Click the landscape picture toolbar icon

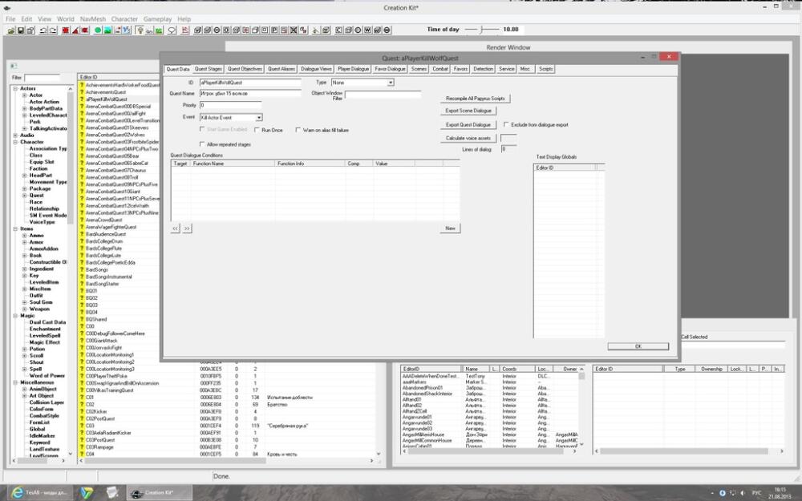pyautogui.click(x=107, y=30)
